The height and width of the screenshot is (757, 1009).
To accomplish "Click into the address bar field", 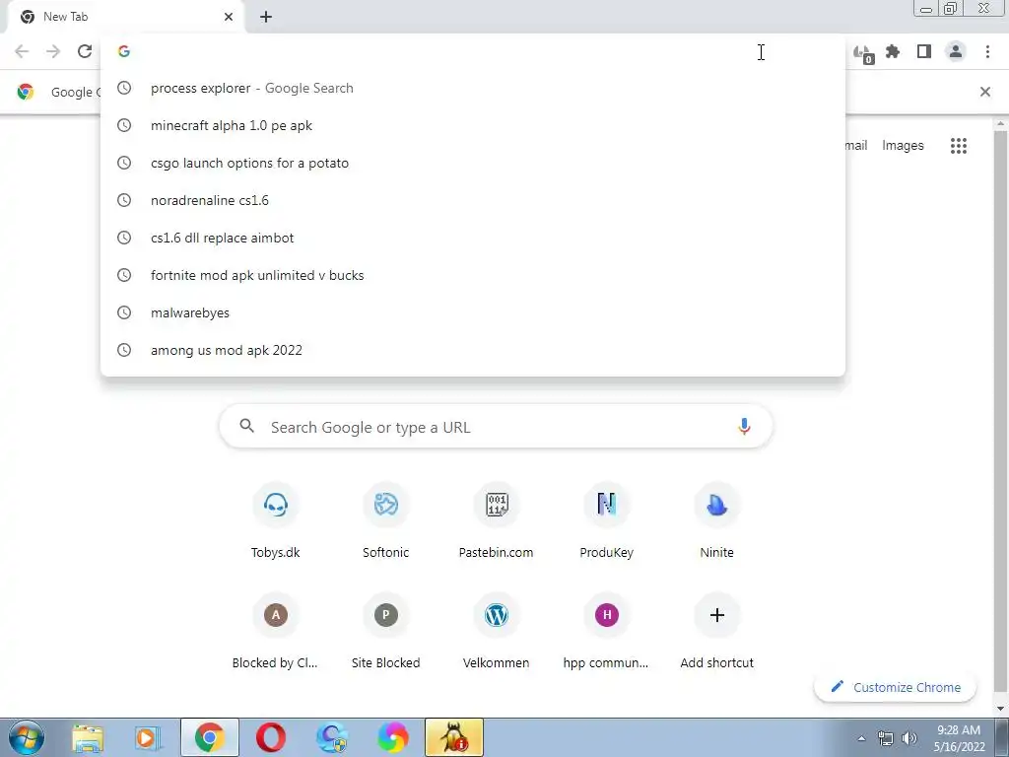I will (473, 51).
